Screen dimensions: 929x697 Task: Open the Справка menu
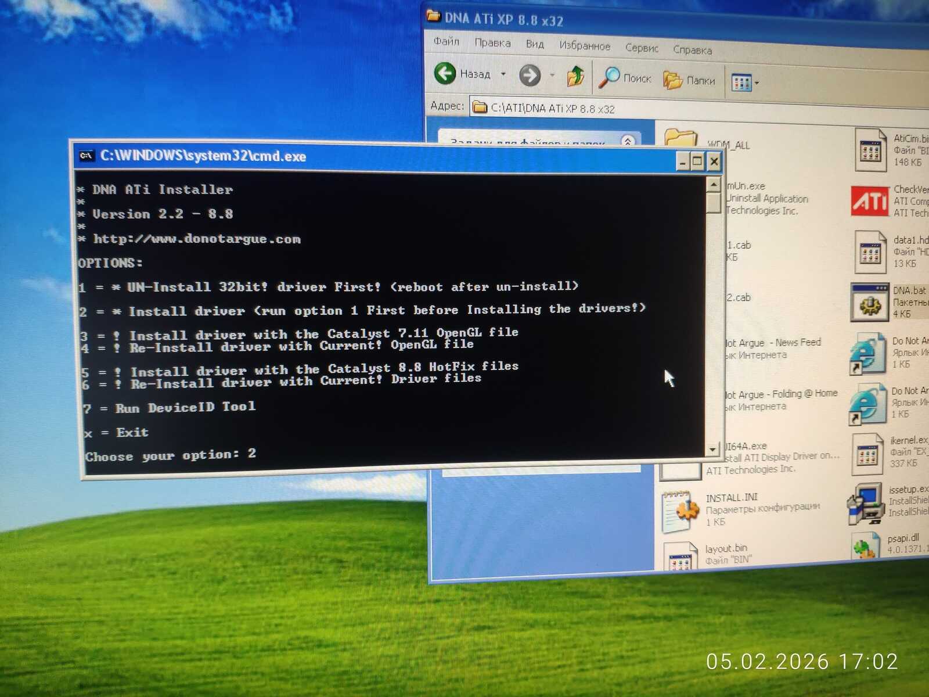click(x=692, y=50)
